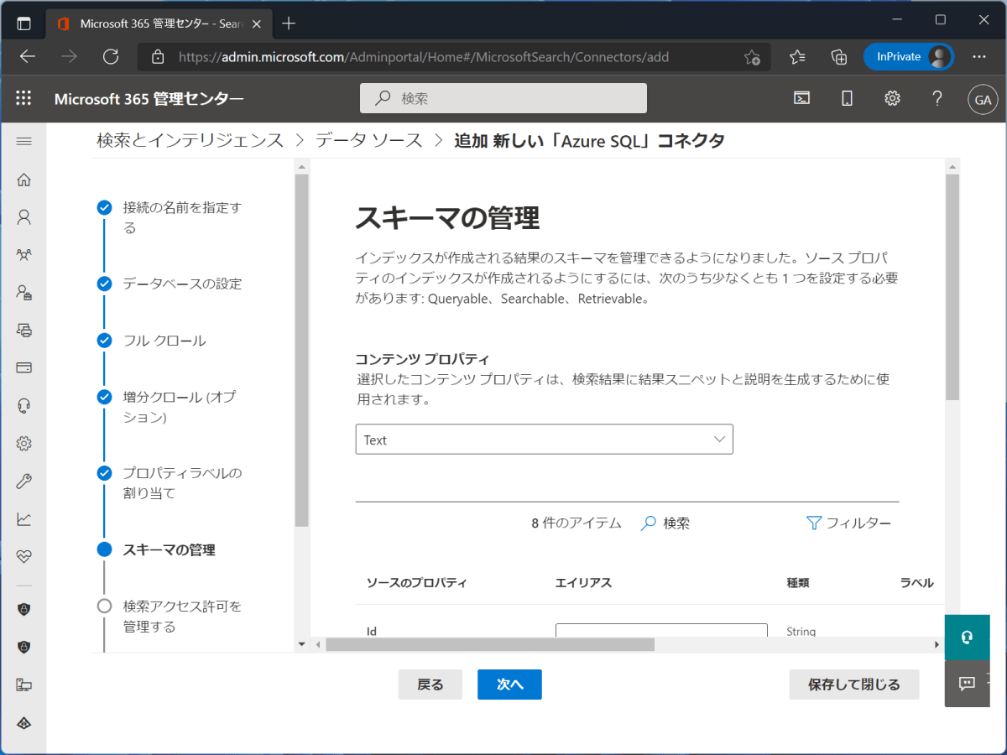Go to step 検索アクセス許可を管理する

tap(182, 616)
